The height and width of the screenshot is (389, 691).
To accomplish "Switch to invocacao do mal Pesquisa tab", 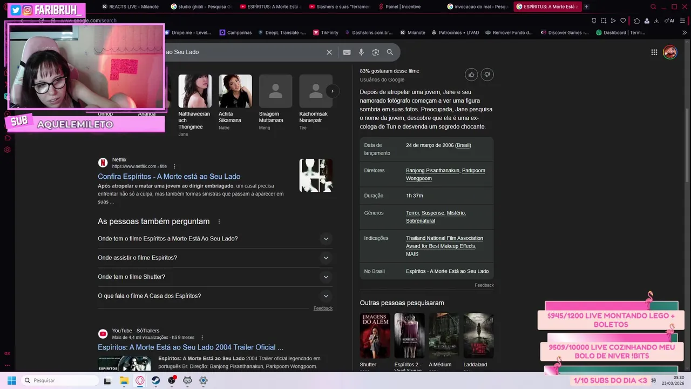I will tap(478, 7).
